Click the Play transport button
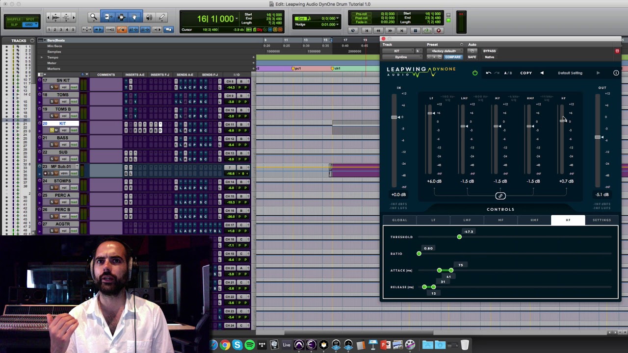This screenshot has width=628, height=353. (426, 30)
